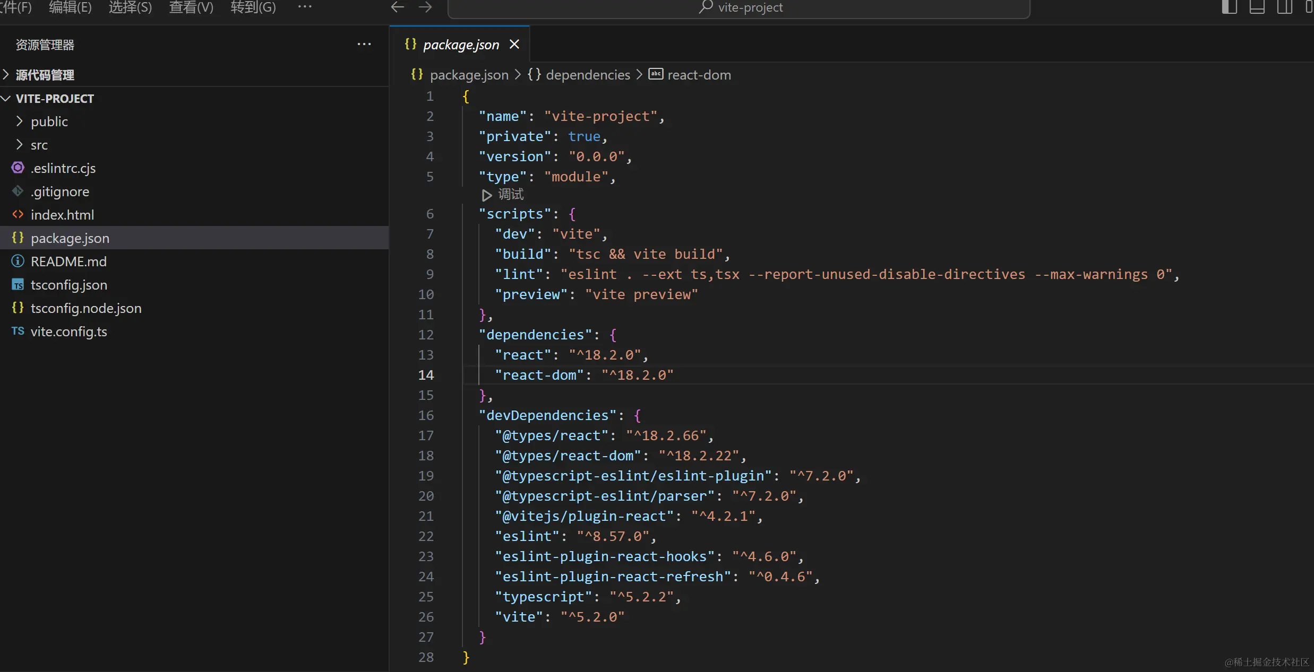This screenshot has width=1314, height=672.
Task: Click the "tsc && vite build" value
Action: pos(646,254)
